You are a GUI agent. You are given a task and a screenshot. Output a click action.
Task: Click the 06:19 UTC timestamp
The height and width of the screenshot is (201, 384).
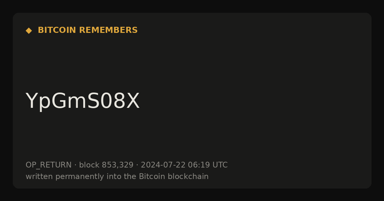point(208,165)
